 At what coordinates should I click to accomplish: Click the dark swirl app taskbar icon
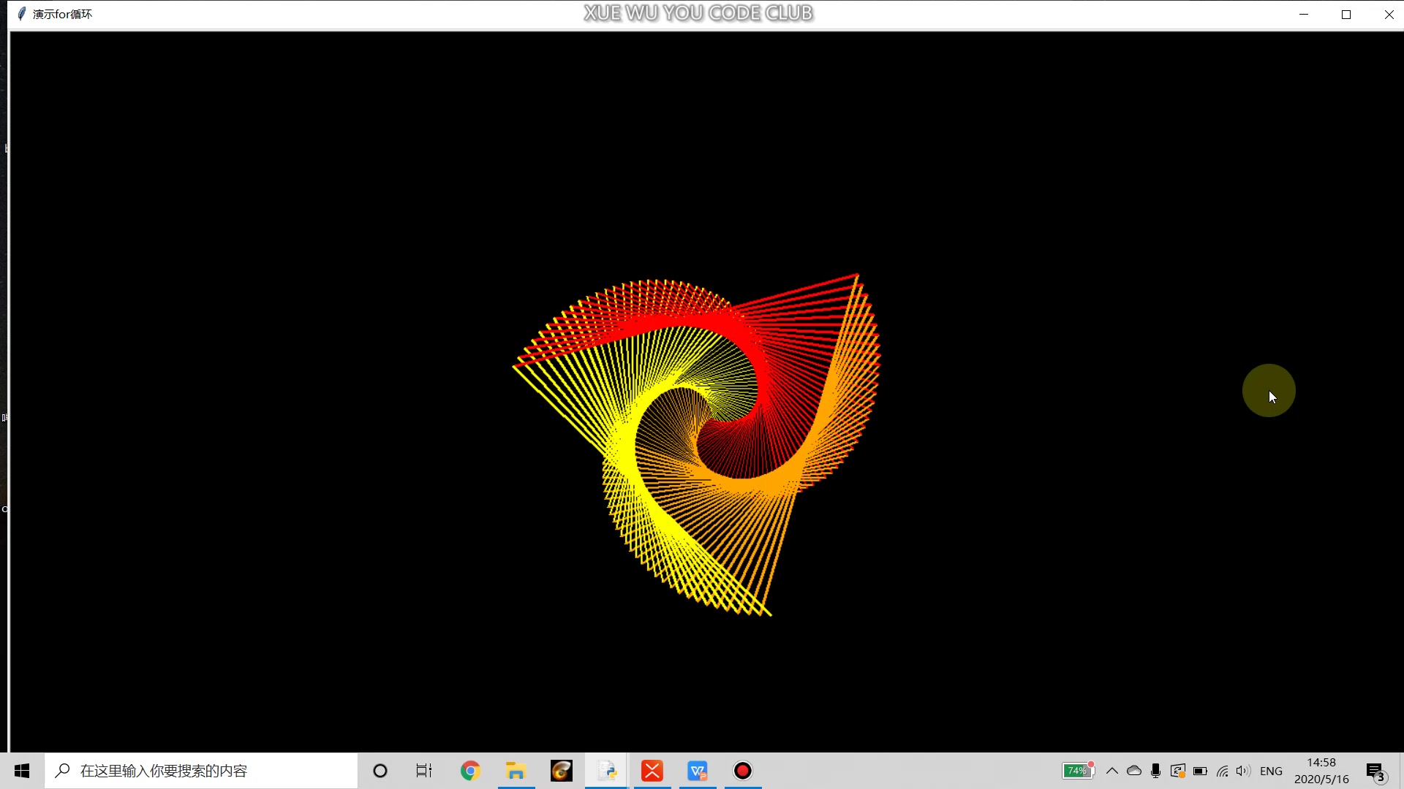pyautogui.click(x=562, y=771)
